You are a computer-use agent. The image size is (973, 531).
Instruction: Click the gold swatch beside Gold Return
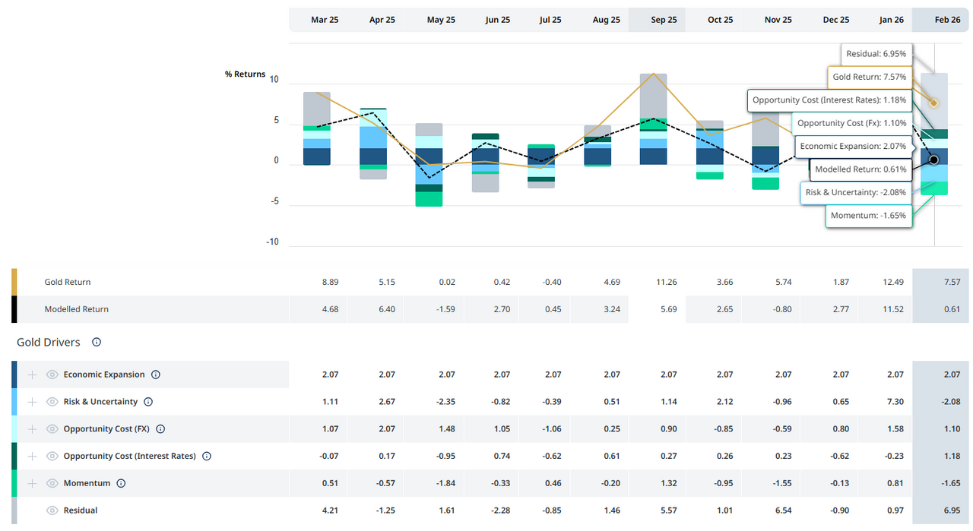tap(14, 282)
